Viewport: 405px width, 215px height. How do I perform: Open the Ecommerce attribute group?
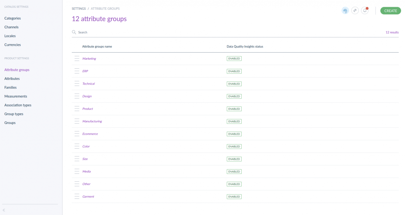click(x=90, y=134)
